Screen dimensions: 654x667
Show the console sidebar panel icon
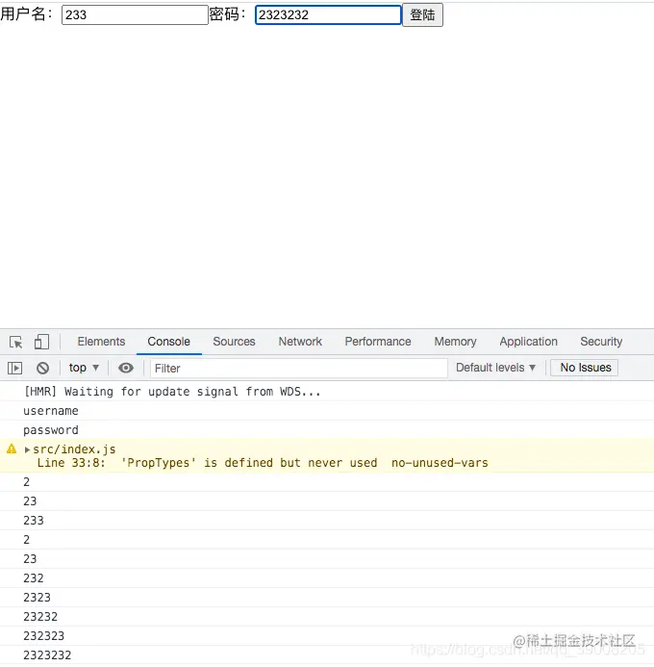pyautogui.click(x=14, y=368)
